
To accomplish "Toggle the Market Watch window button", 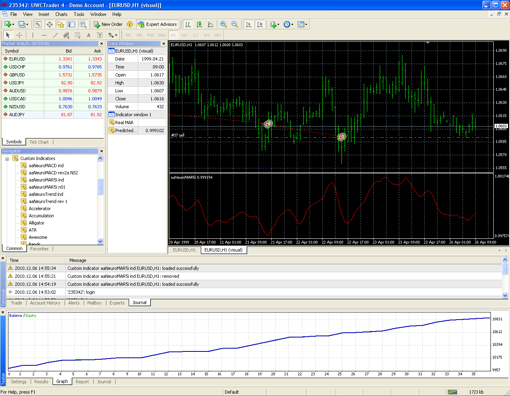I will 38,24.
